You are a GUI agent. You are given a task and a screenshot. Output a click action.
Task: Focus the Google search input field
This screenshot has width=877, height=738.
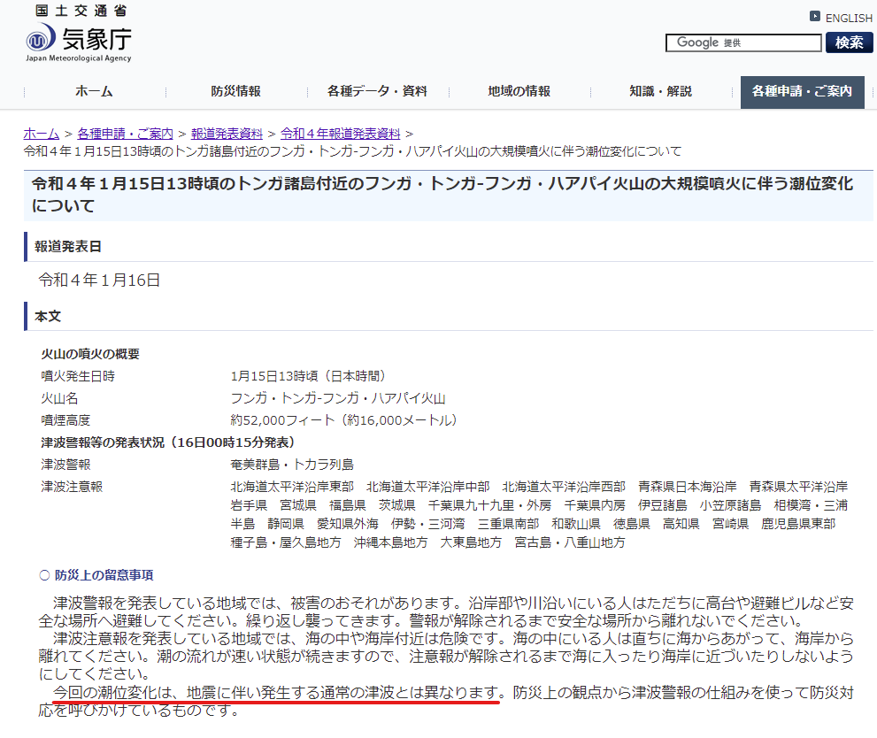coord(743,42)
